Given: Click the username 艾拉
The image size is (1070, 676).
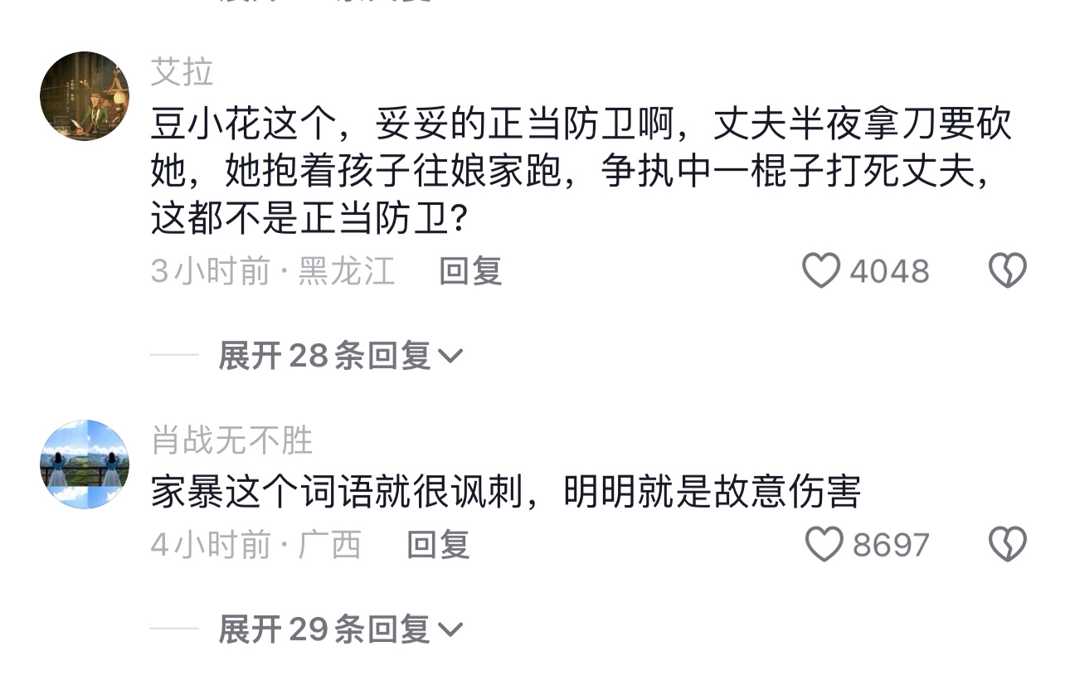Looking at the screenshot, I should [182, 73].
